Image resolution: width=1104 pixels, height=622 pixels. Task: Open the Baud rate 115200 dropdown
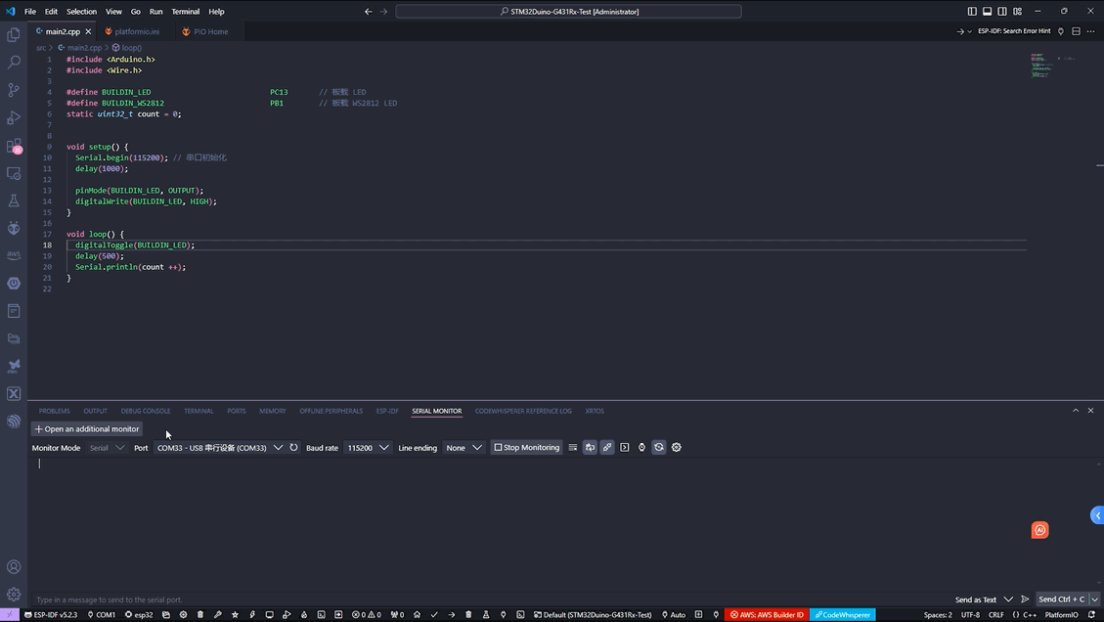368,448
